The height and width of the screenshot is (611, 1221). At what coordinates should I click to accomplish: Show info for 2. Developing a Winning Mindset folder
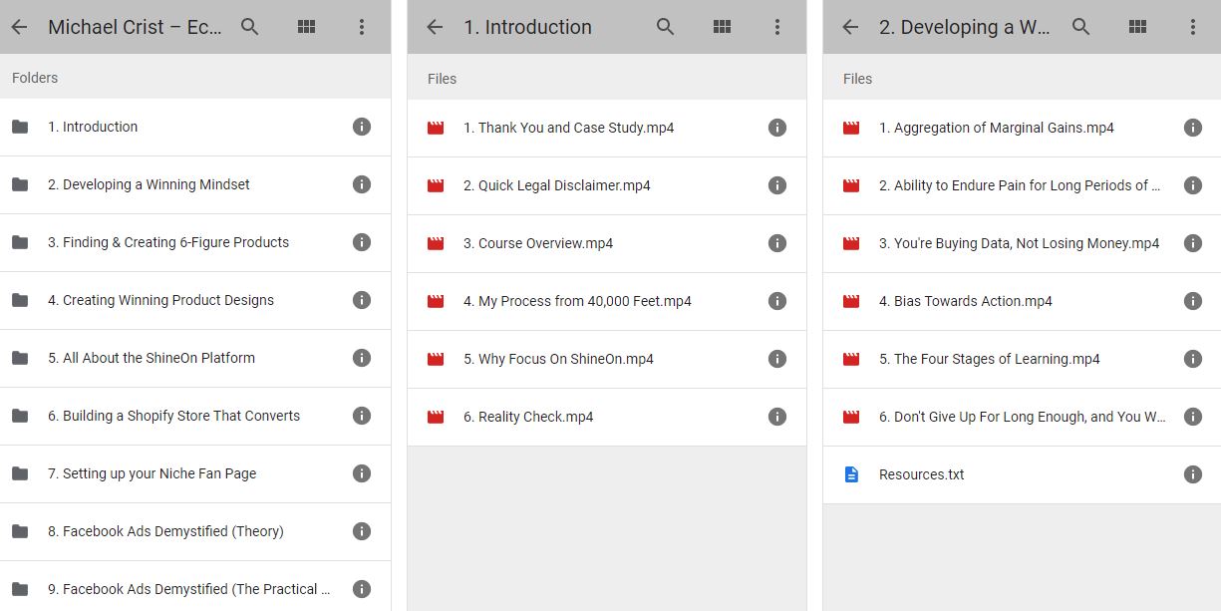[362, 184]
